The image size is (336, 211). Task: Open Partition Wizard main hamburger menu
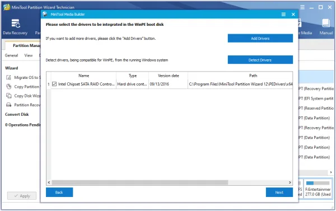(x=302, y=7)
